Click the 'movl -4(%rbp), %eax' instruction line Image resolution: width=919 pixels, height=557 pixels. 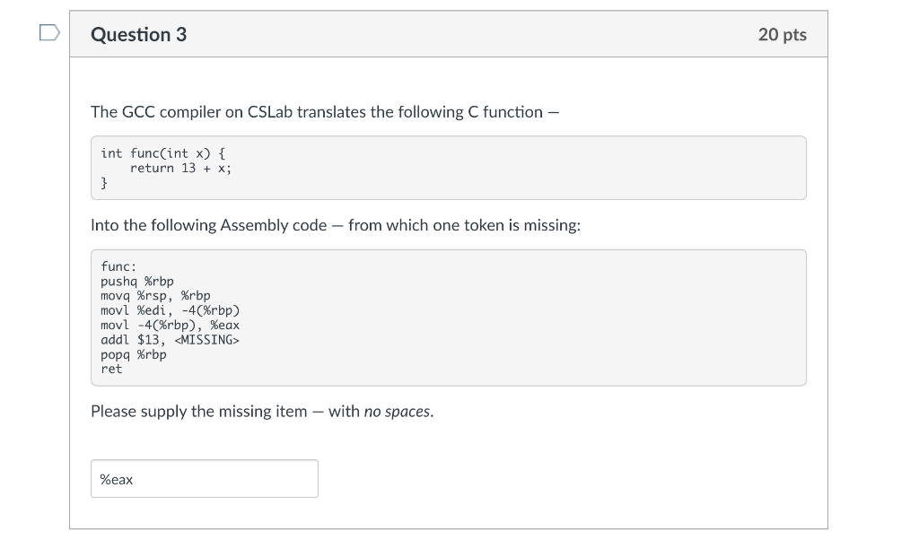tap(170, 325)
